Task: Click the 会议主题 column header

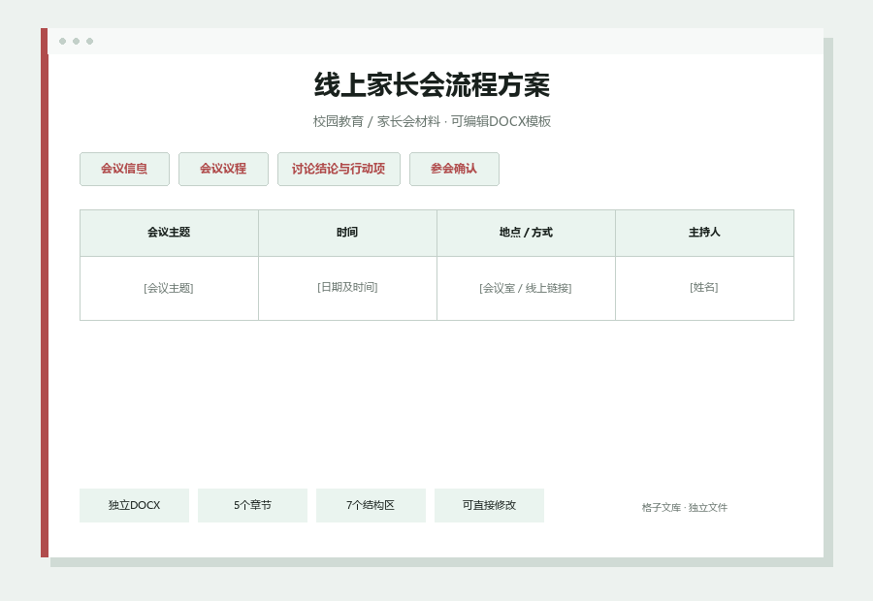Action: pos(169,233)
